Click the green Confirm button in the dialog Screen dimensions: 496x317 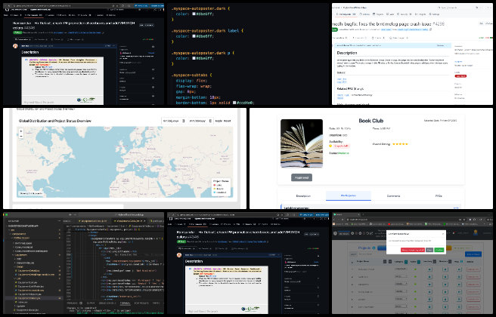tap(439, 250)
